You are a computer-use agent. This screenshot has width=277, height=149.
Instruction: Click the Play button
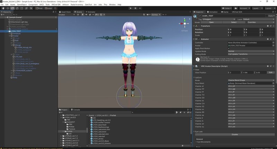pos(131,8)
